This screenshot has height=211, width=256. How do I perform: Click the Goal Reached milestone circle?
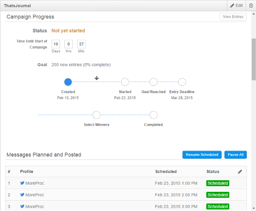coord(153,82)
